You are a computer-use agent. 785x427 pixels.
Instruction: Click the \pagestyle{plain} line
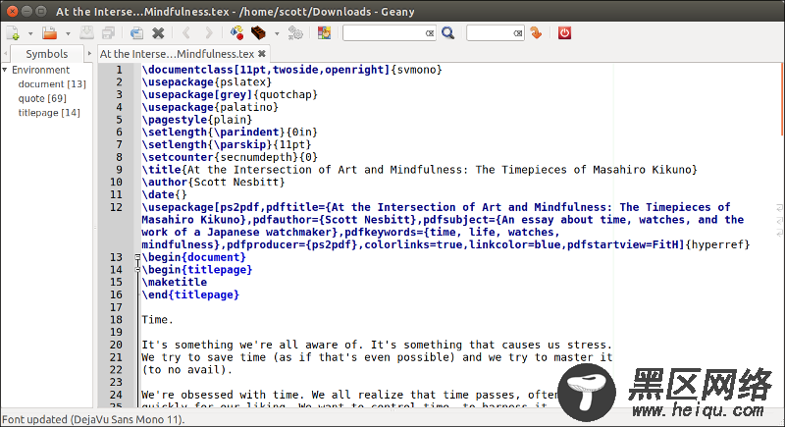[x=197, y=120]
